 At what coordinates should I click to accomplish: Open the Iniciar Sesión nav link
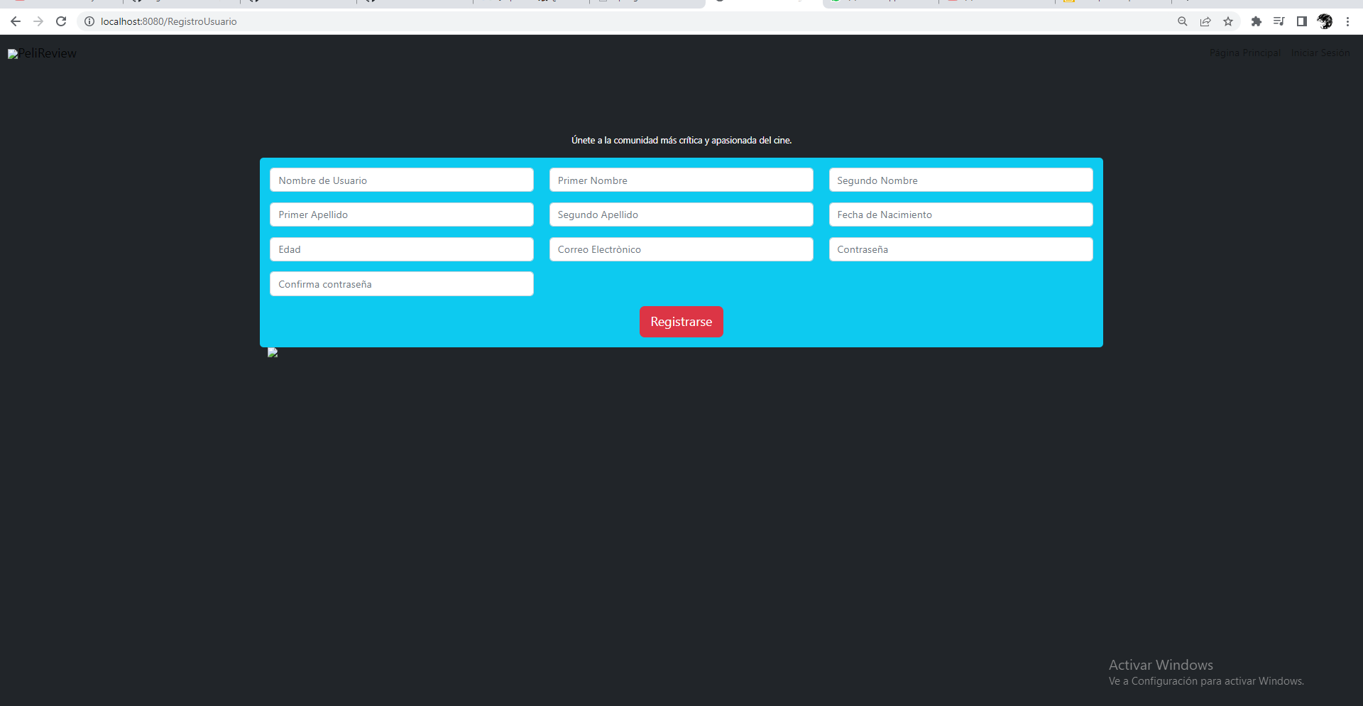(1320, 53)
